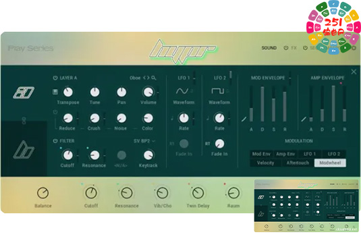This screenshot has width=361, height=245.
Task: Toggle the Filter power button
Action: click(x=55, y=141)
